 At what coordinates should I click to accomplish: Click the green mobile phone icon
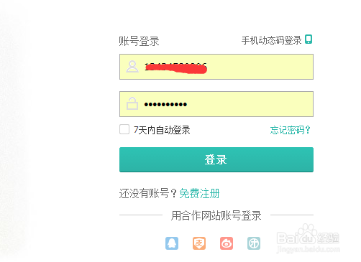coord(309,39)
